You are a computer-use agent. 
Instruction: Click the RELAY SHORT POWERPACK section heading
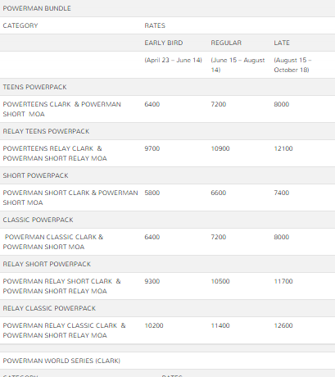47,264
